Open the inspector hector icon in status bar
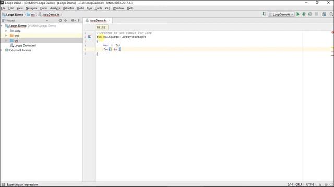Image resolution: width=334 pixels, height=187 pixels. pos(326,185)
